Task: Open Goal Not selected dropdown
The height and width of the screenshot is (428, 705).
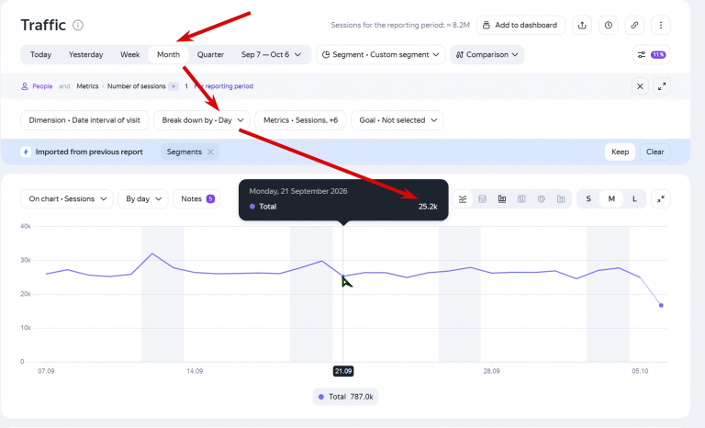Action: coord(397,120)
